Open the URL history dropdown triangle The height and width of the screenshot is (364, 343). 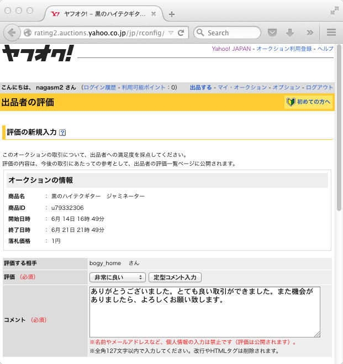(171, 33)
